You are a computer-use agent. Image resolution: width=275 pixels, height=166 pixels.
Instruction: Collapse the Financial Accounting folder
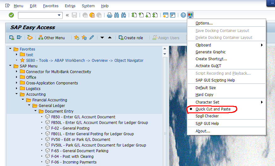[x=23, y=99]
